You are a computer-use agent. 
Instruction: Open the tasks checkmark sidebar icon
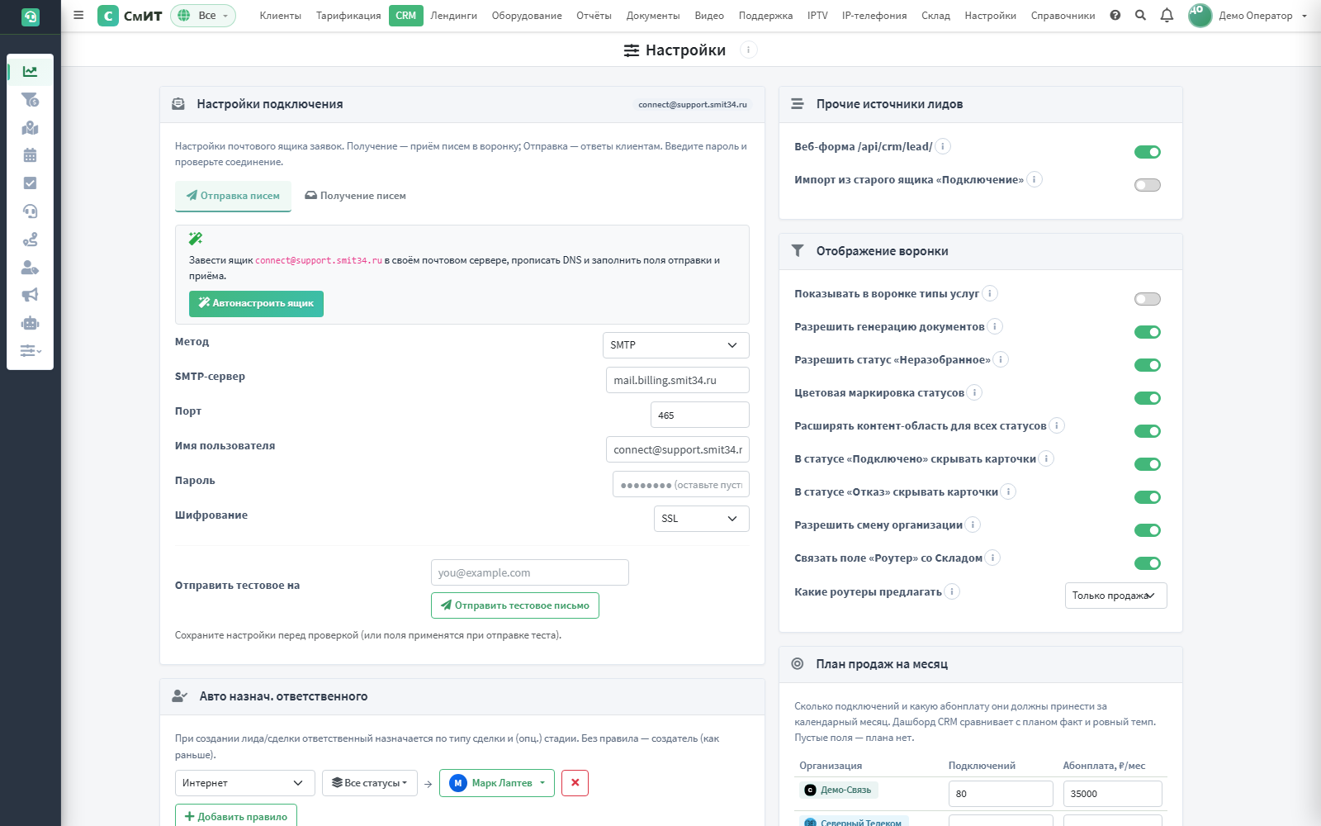pyautogui.click(x=30, y=183)
